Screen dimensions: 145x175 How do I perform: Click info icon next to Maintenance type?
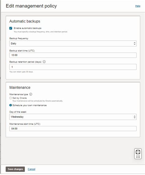31,94
